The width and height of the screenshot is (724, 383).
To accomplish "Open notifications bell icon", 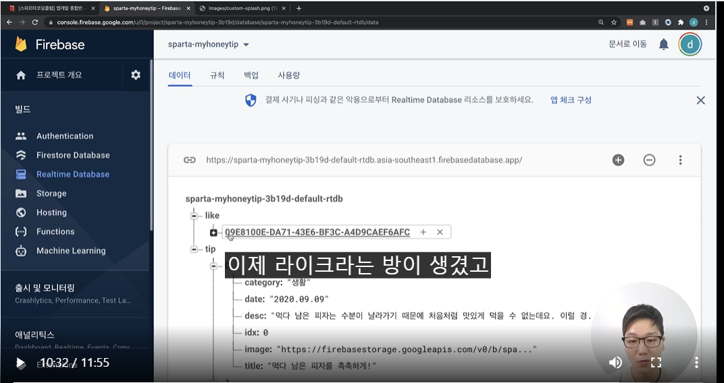I will [x=663, y=45].
